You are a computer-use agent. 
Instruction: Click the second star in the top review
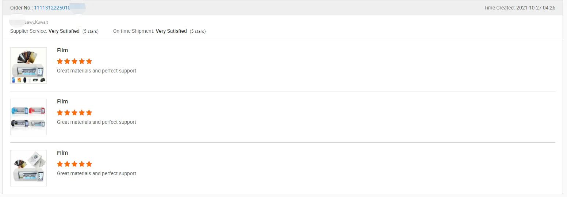click(67, 61)
